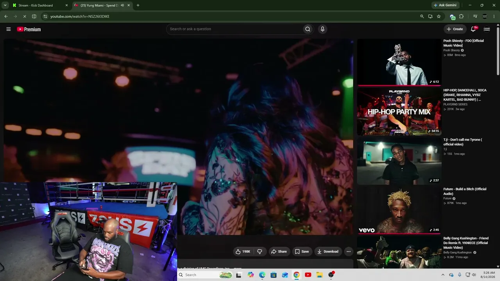Open Microsoft Edge from the taskbar

click(x=262, y=275)
